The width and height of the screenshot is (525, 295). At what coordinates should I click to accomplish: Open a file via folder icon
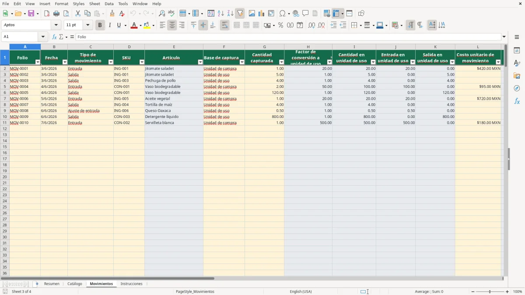click(x=18, y=14)
